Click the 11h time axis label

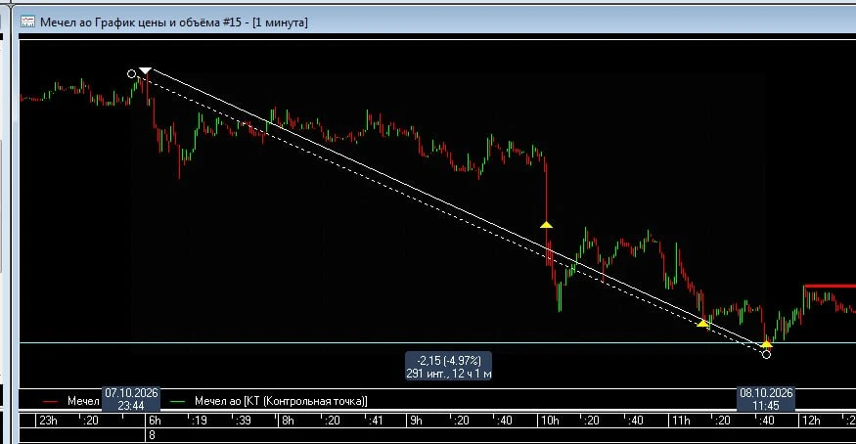tap(681, 421)
